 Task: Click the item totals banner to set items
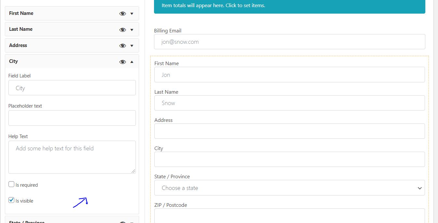pos(289,6)
